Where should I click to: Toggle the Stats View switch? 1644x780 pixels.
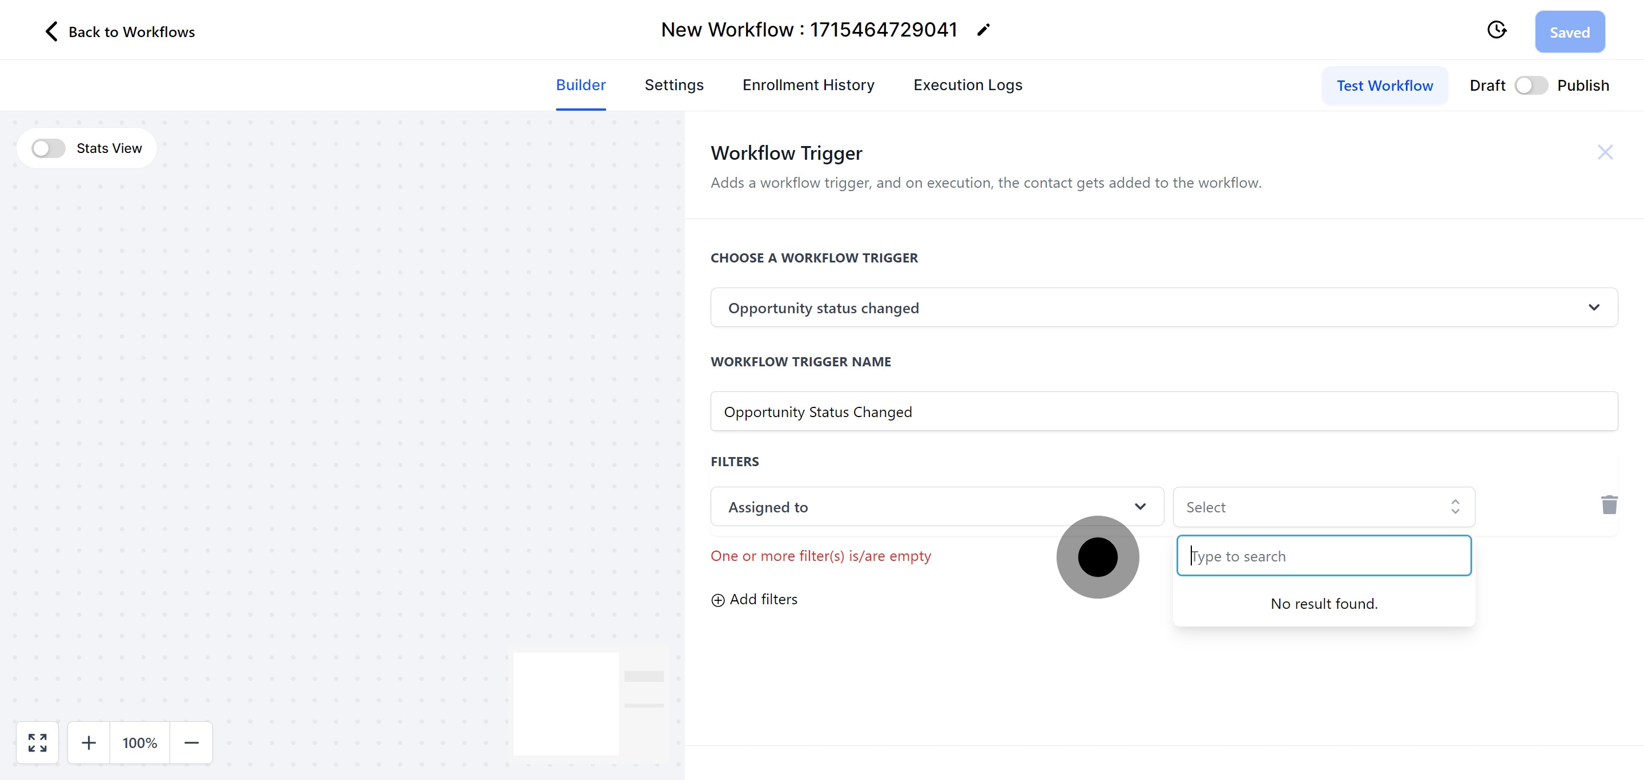49,148
